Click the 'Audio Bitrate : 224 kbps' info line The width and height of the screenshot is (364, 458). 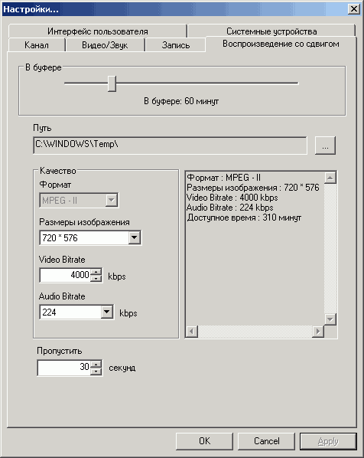coord(230,208)
